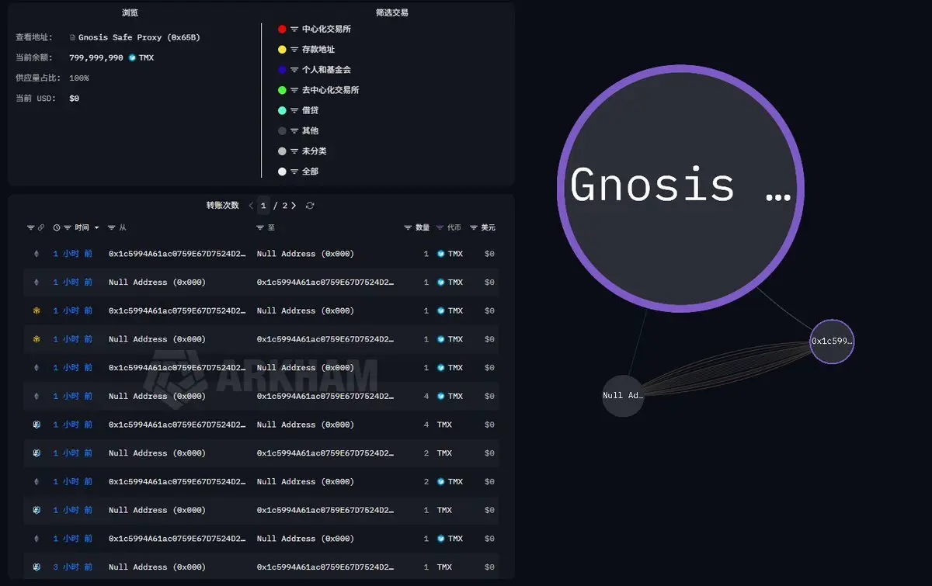
Task: Click the refresh icon beside the page counter
Action: 310,206
